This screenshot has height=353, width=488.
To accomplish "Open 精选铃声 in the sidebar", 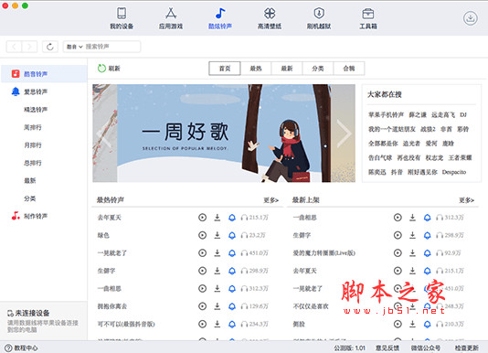I will pos(36,110).
